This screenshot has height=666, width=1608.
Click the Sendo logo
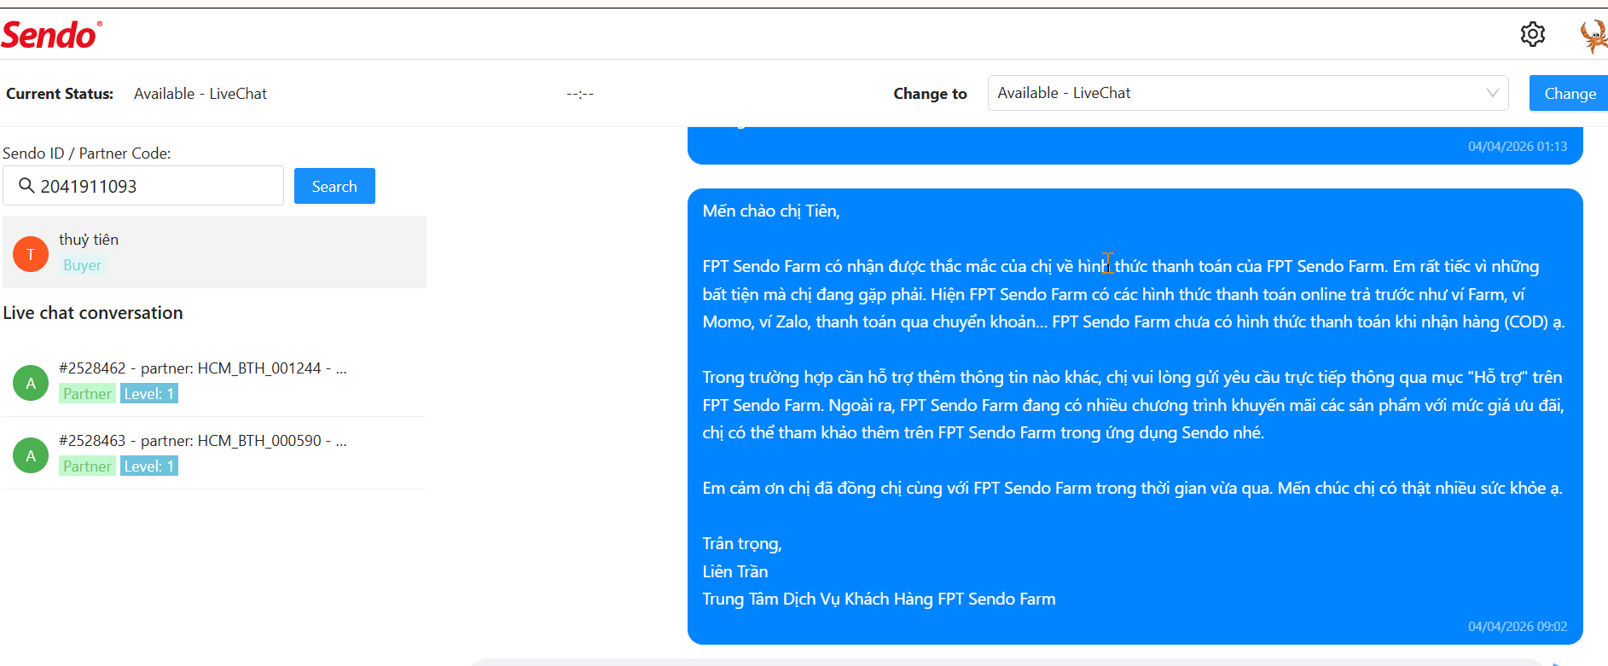pyautogui.click(x=52, y=35)
